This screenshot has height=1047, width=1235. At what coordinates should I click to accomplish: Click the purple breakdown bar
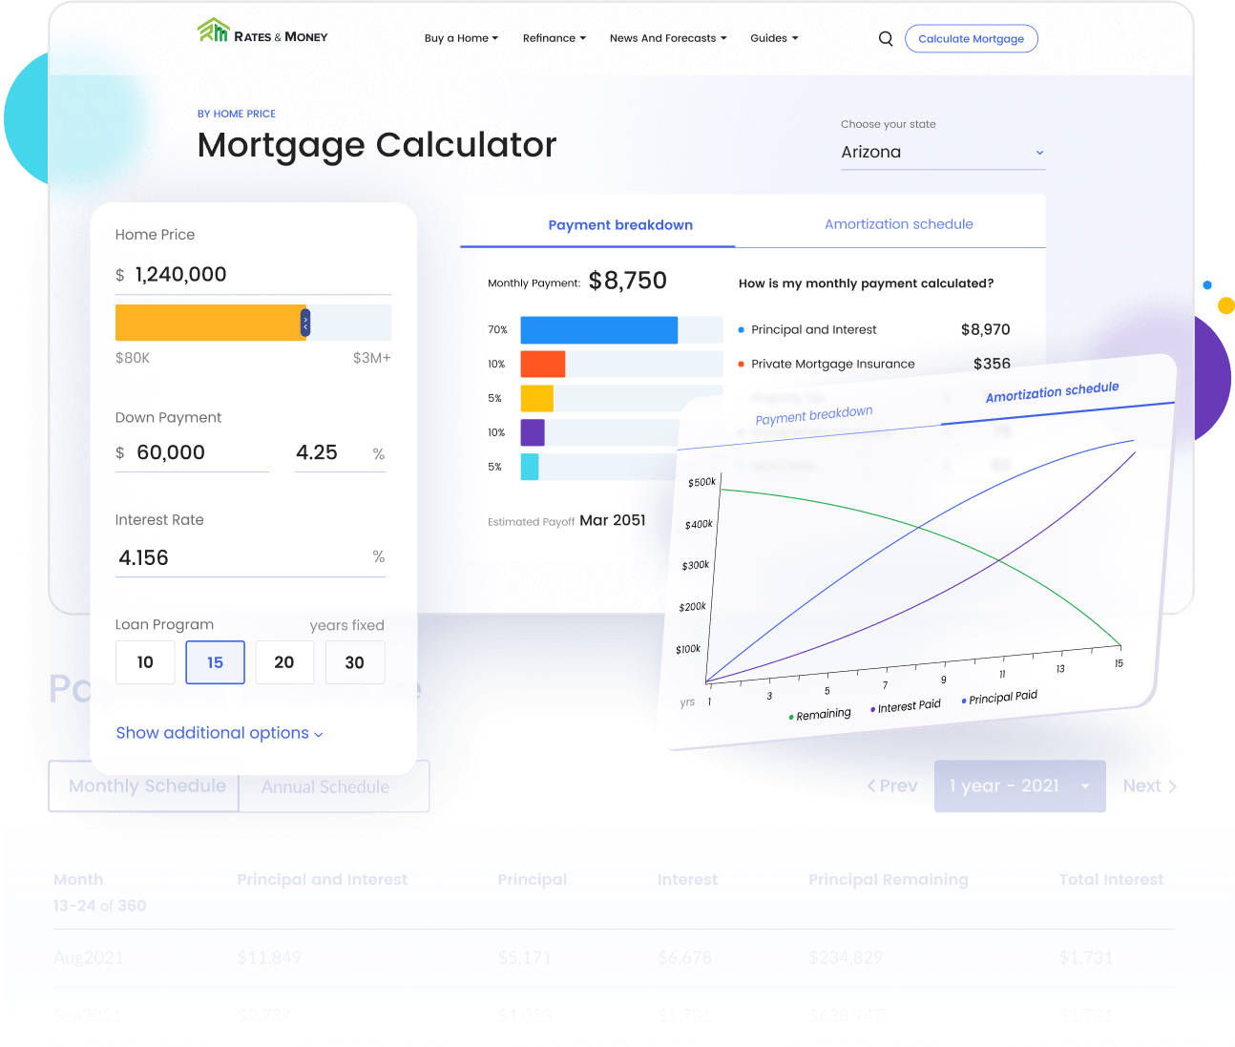[532, 433]
